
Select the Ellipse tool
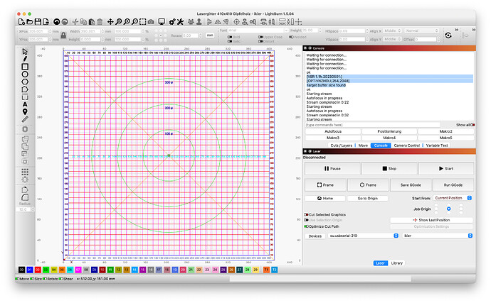click(x=25, y=74)
